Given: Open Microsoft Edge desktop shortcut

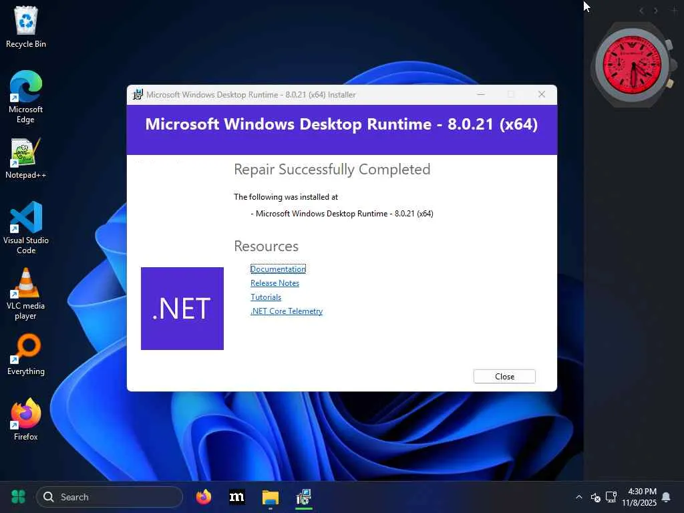Looking at the screenshot, I should click(x=26, y=97).
